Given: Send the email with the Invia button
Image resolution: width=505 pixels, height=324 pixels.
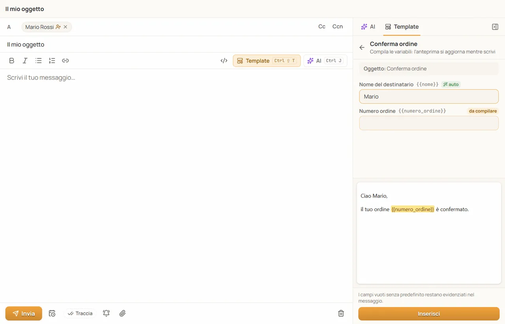Looking at the screenshot, I should (24, 313).
